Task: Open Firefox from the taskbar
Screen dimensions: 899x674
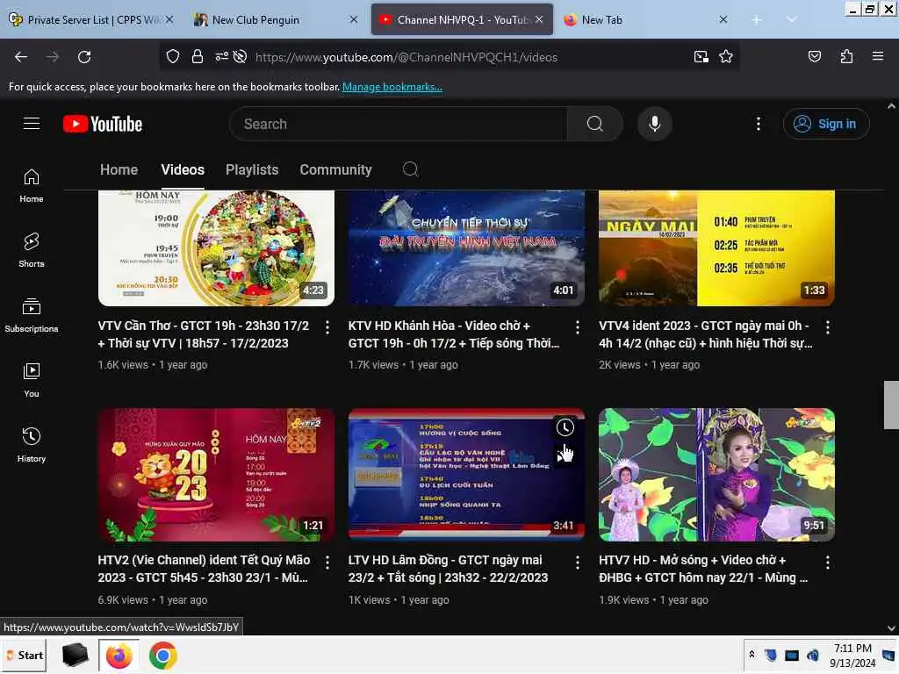Action: coord(119,655)
